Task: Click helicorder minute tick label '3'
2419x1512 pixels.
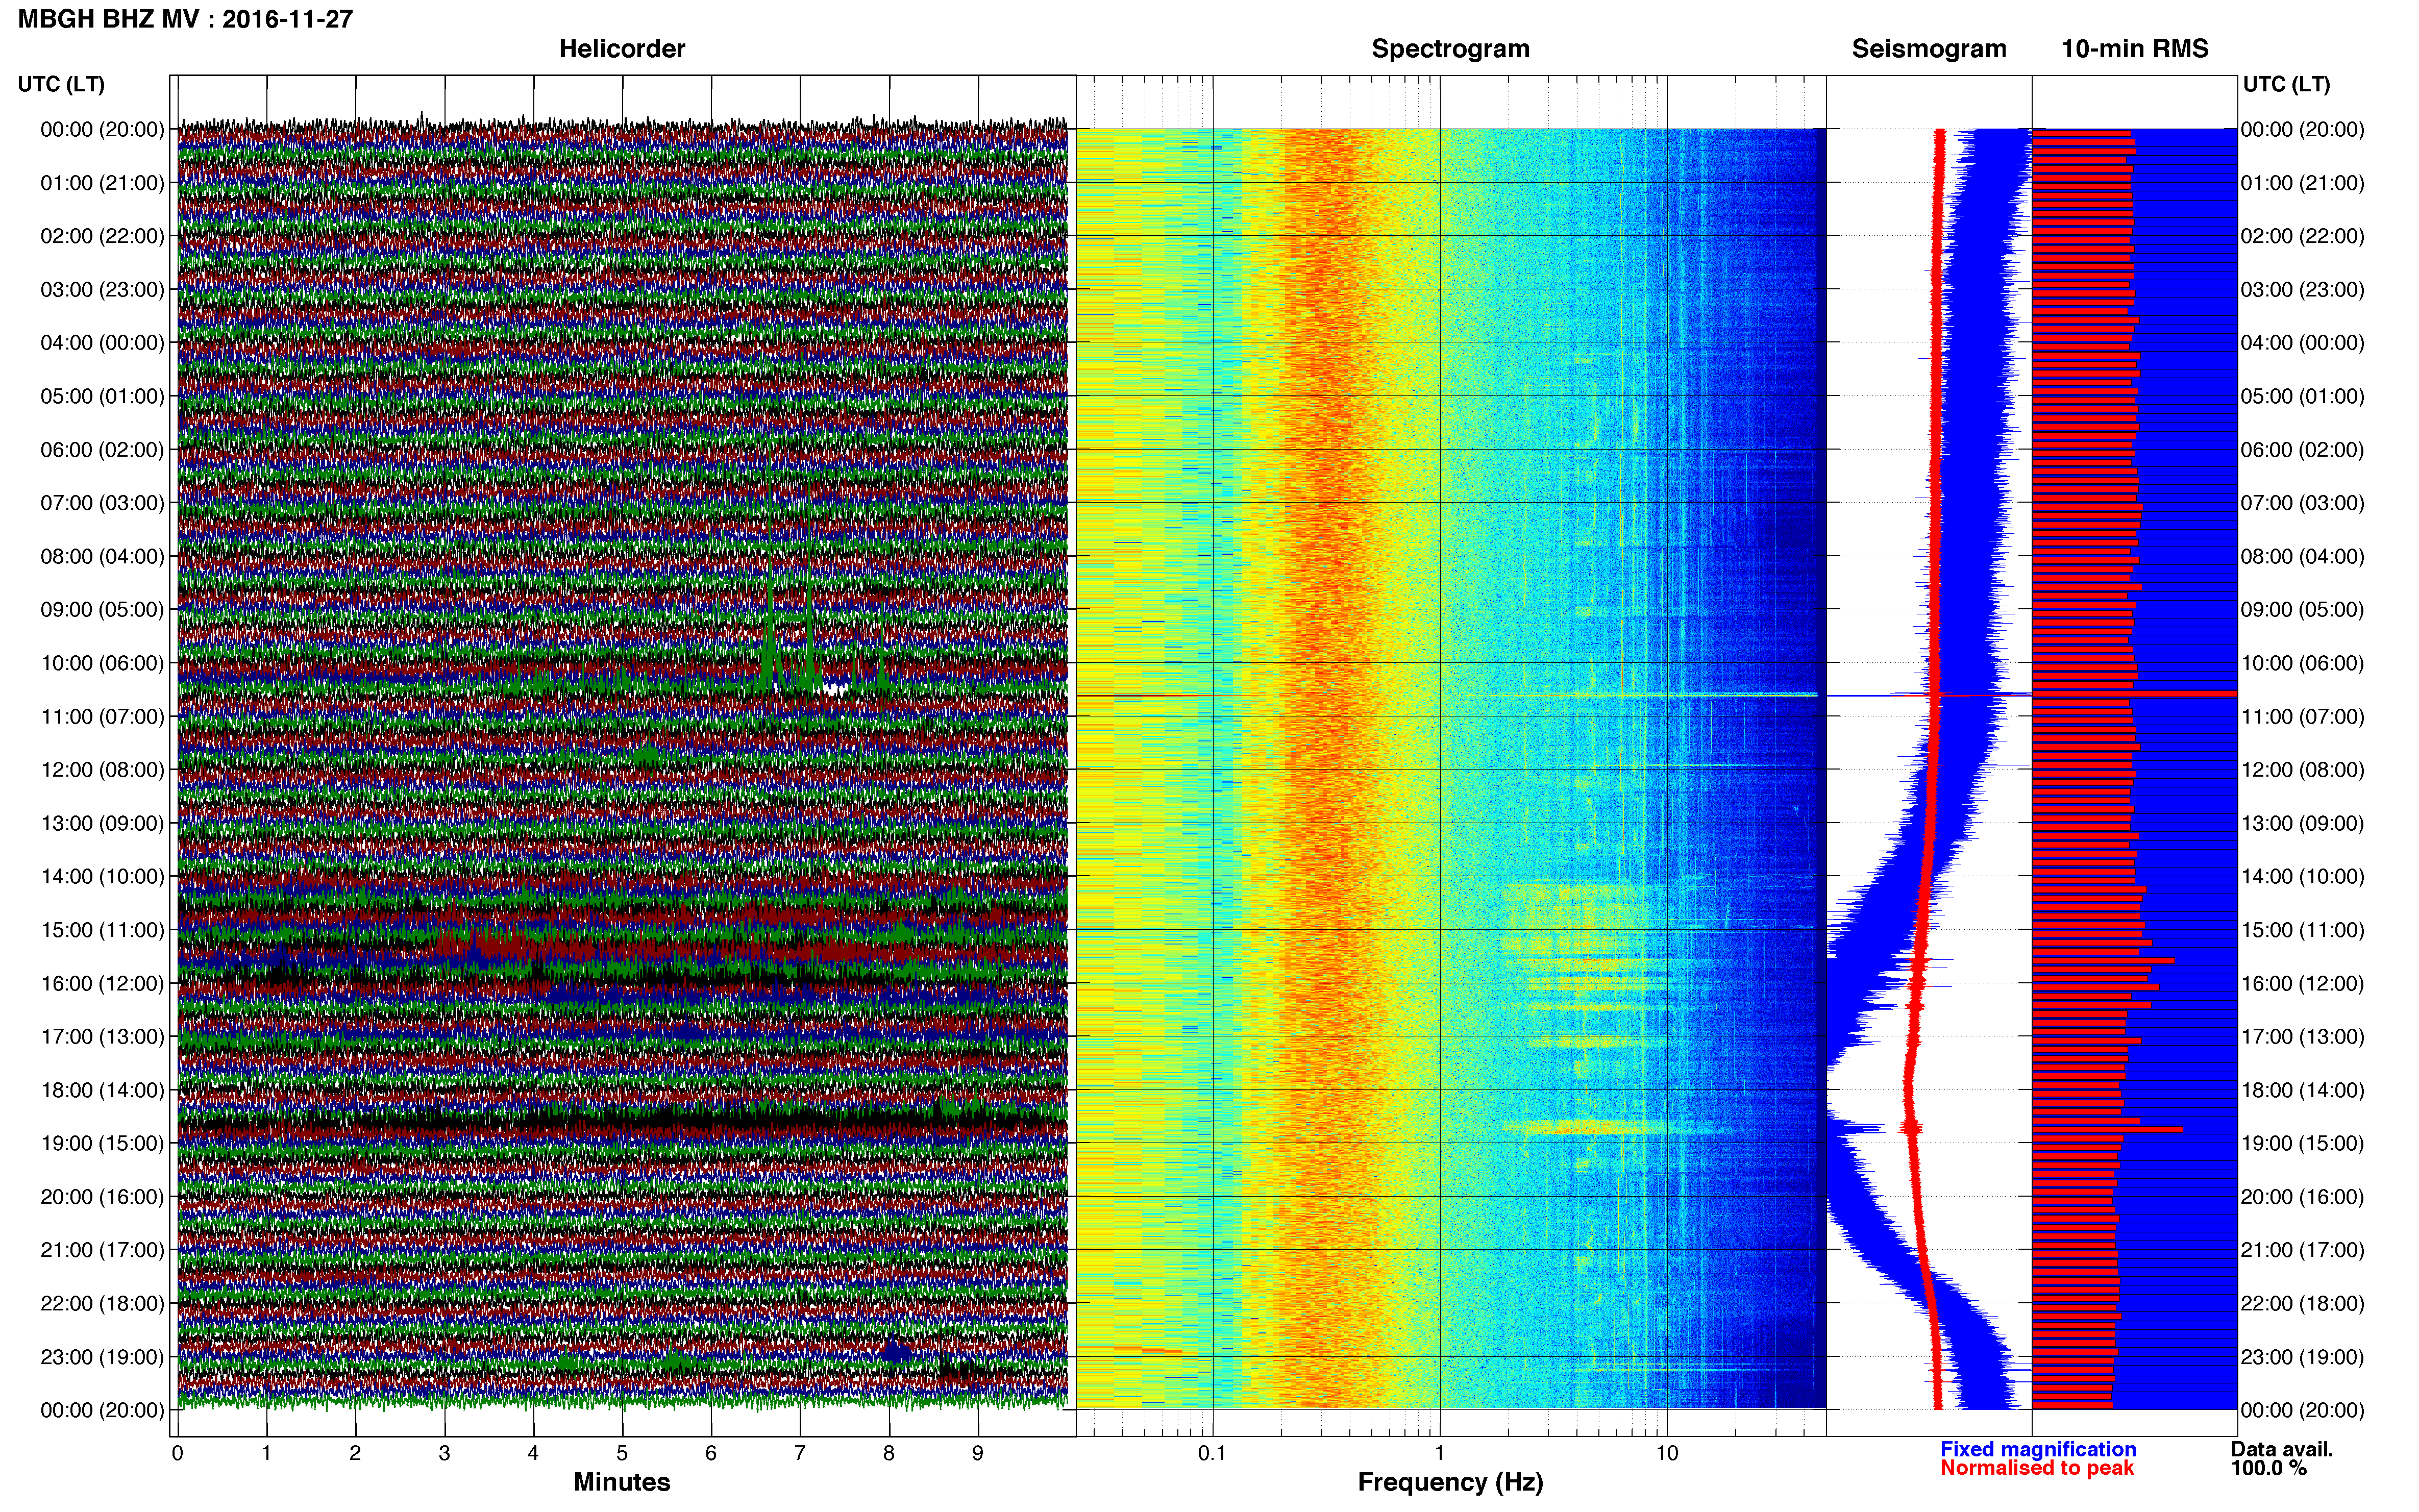Action: pos(444,1453)
